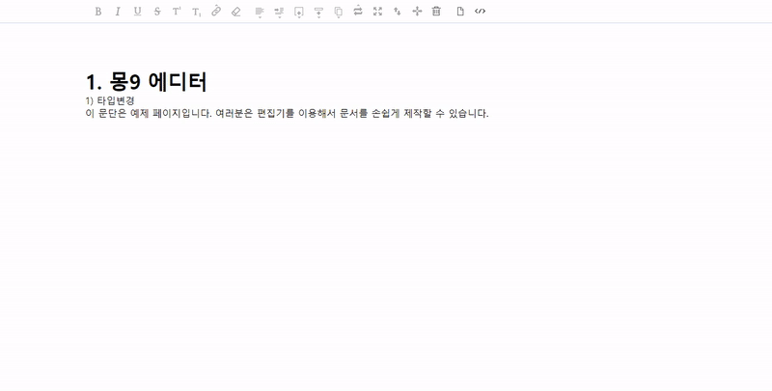Toggle italic text style
Image resolution: width=772 pixels, height=391 pixels.
click(118, 12)
